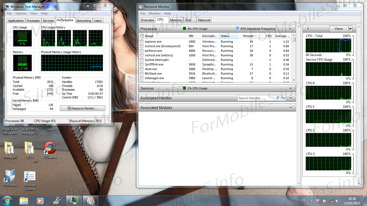Expand the Services section

[x=290, y=88]
